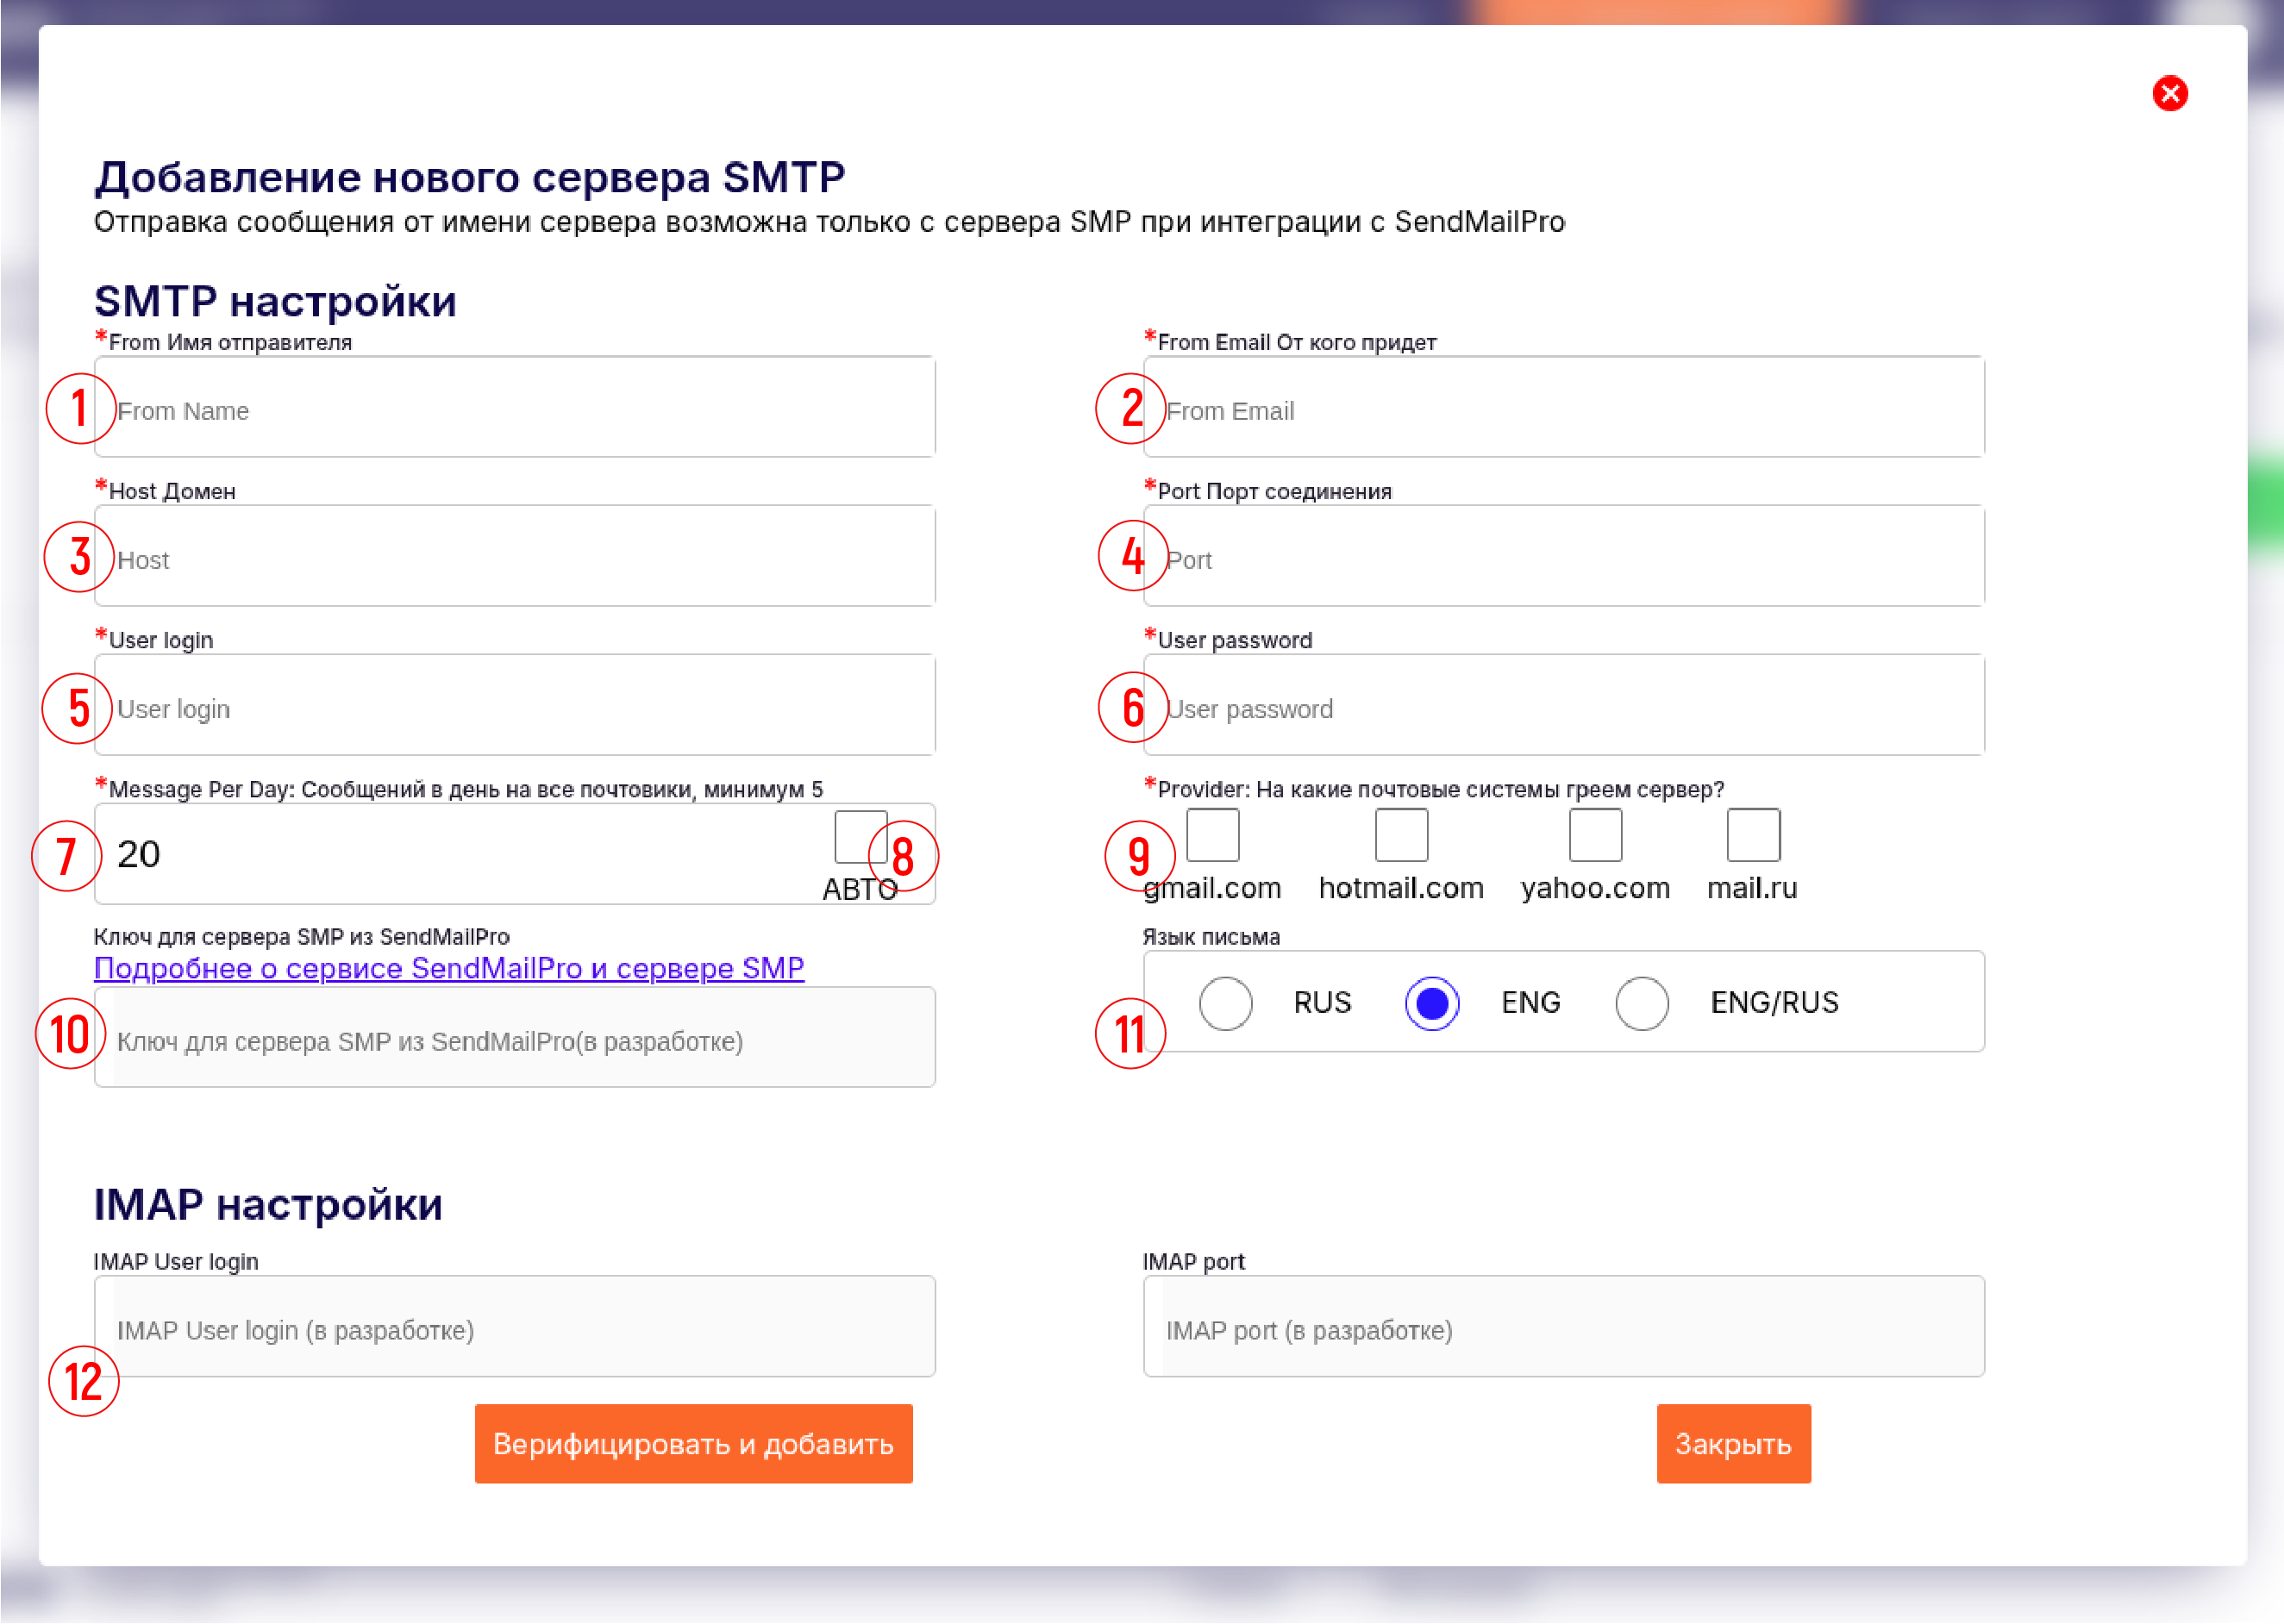Check the mail.ru provider checkbox
Viewport: 2284px width, 1624px height.
coord(1753,835)
